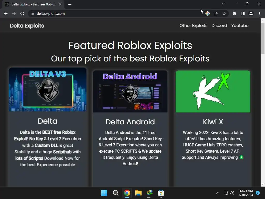
Task: Toggle the Chrome side panel
Action: tap(243, 13)
